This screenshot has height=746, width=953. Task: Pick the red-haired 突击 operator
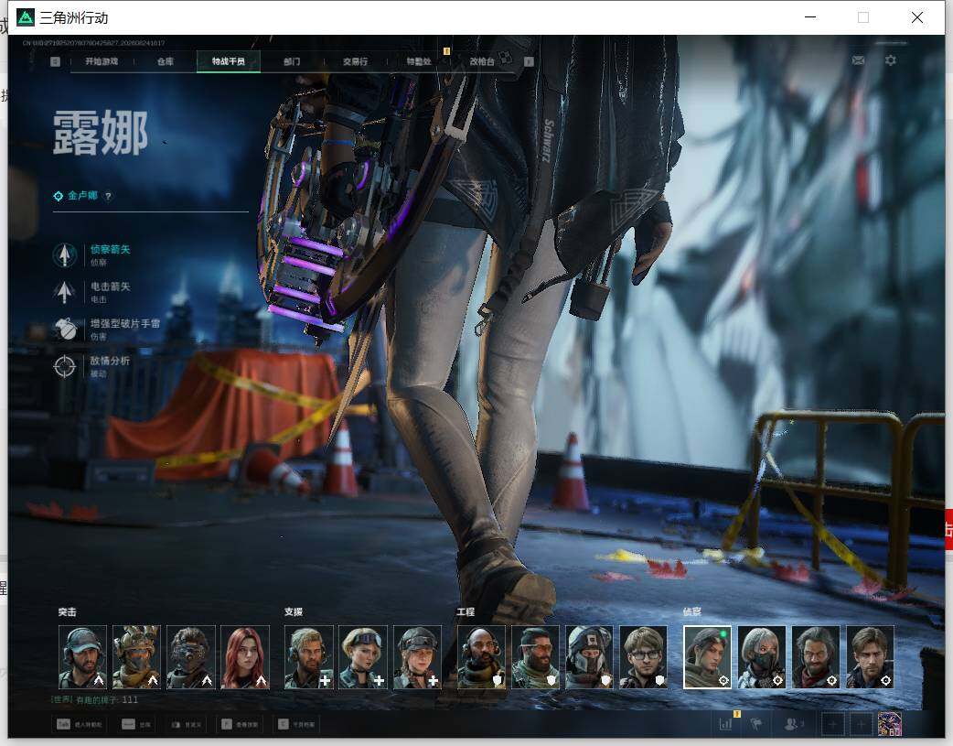click(x=245, y=657)
